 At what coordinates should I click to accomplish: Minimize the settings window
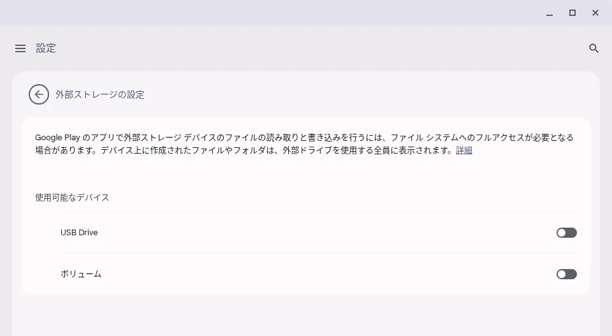coord(550,13)
